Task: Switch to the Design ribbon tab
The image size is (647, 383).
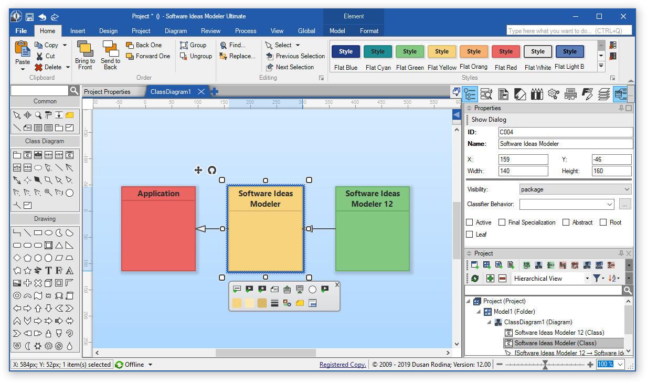Action: [108, 31]
